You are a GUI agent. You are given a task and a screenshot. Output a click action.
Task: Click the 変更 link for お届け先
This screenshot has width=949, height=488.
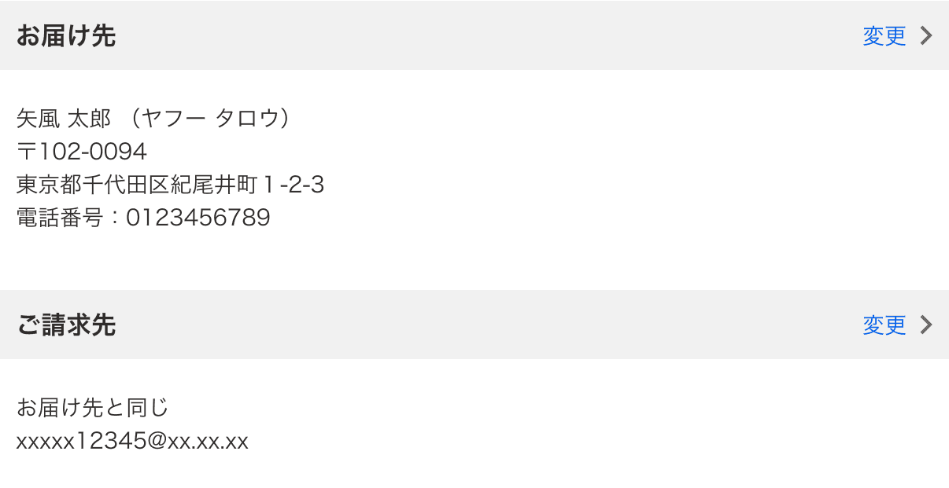point(884,36)
